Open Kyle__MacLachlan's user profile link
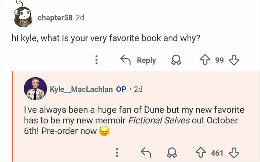The height and width of the screenshot is (162, 260). point(81,89)
